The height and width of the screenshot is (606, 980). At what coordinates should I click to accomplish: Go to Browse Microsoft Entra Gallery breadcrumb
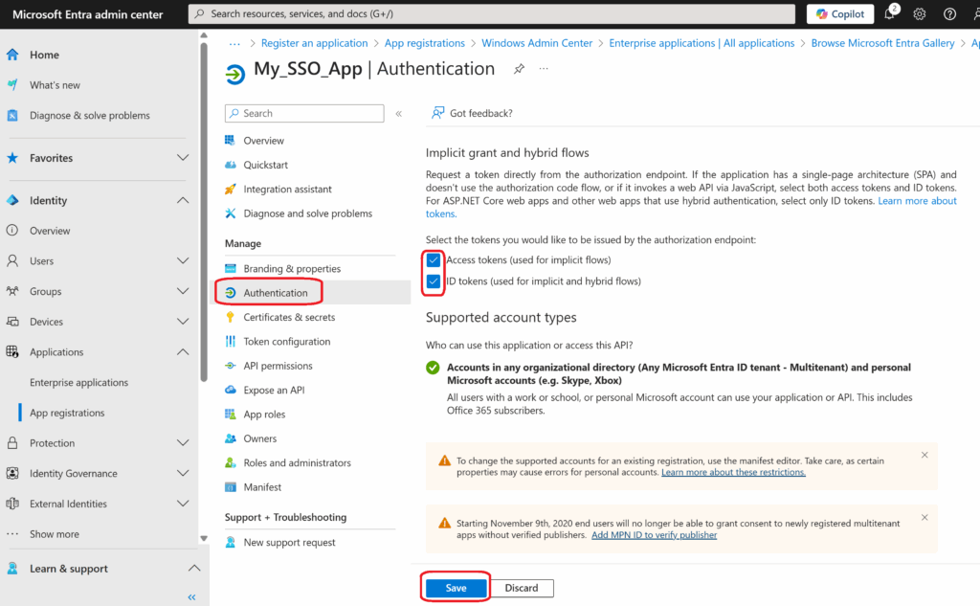[882, 43]
